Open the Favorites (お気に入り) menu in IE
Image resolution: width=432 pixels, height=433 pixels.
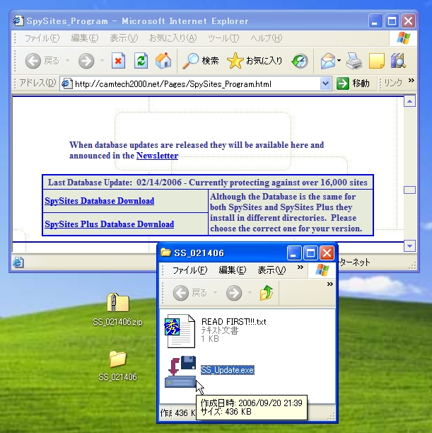173,38
